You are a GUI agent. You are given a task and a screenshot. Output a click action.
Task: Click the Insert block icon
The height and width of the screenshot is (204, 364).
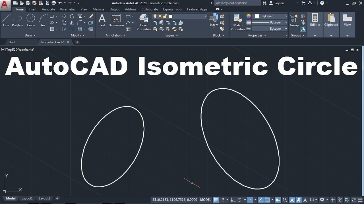pos(214,20)
